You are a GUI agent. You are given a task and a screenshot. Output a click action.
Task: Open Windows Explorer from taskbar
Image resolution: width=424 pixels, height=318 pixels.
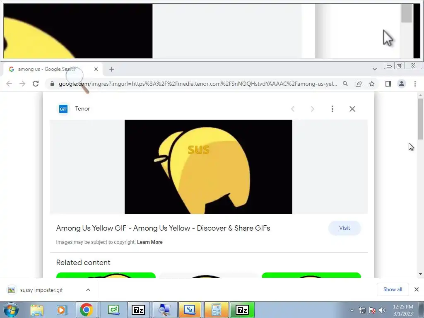pyautogui.click(x=37, y=310)
